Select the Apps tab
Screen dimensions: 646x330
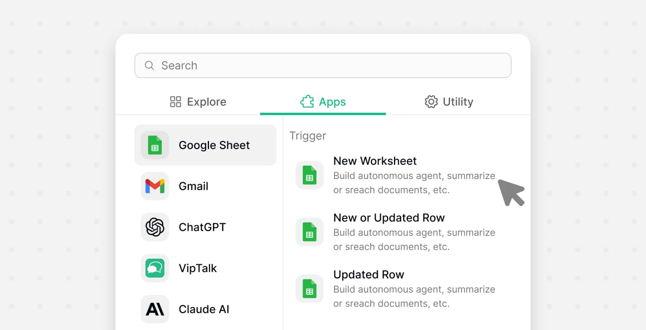click(x=323, y=102)
